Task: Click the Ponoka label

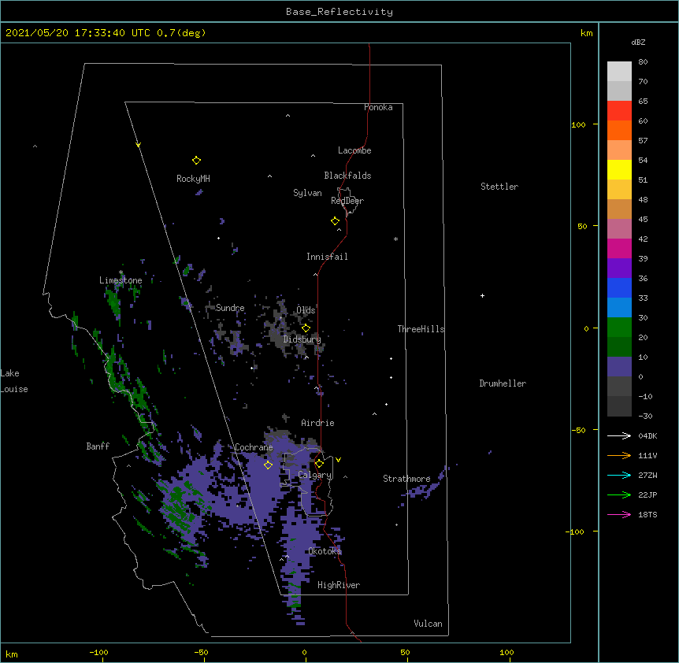Action: tap(378, 107)
